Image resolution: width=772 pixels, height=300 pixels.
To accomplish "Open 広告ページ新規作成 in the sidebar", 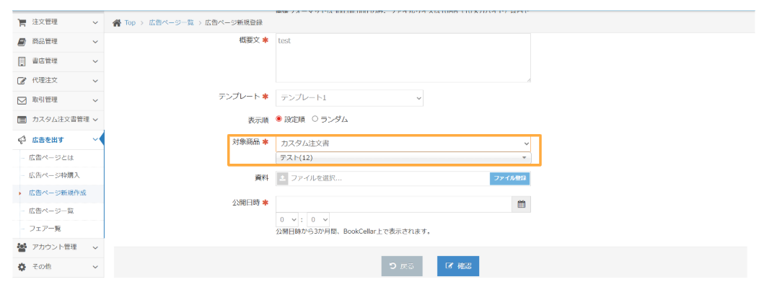I will [58, 193].
